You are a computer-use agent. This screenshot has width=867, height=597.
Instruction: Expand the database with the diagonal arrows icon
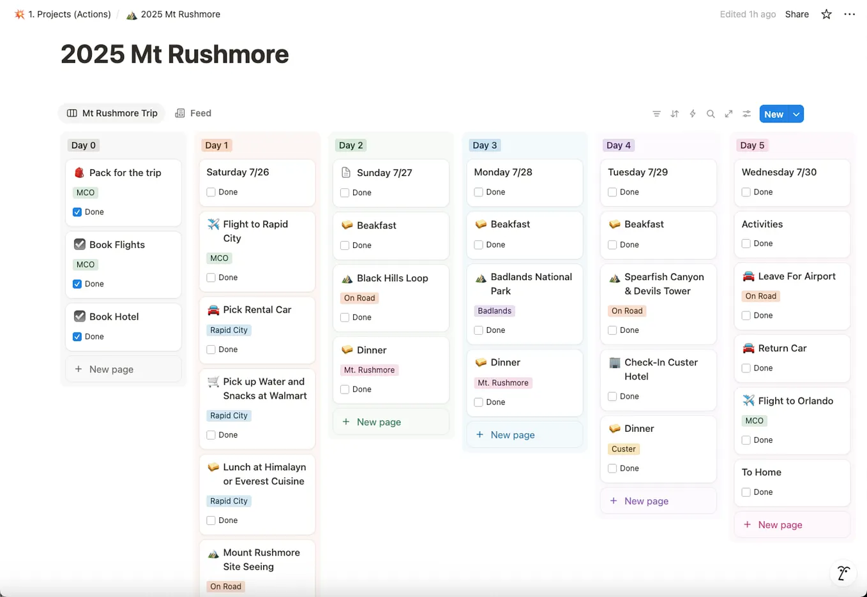(x=728, y=114)
